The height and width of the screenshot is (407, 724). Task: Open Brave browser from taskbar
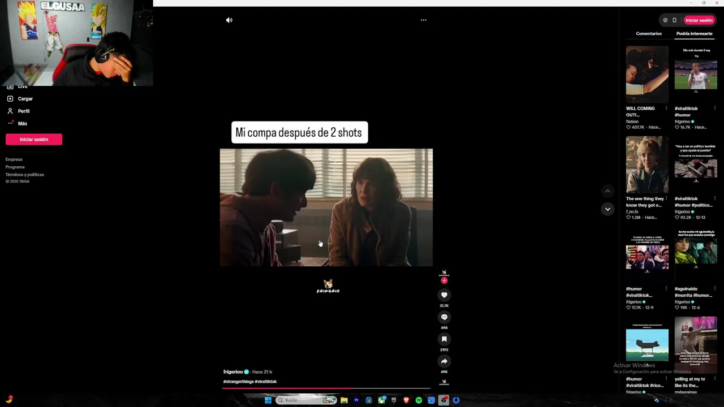[406, 400]
